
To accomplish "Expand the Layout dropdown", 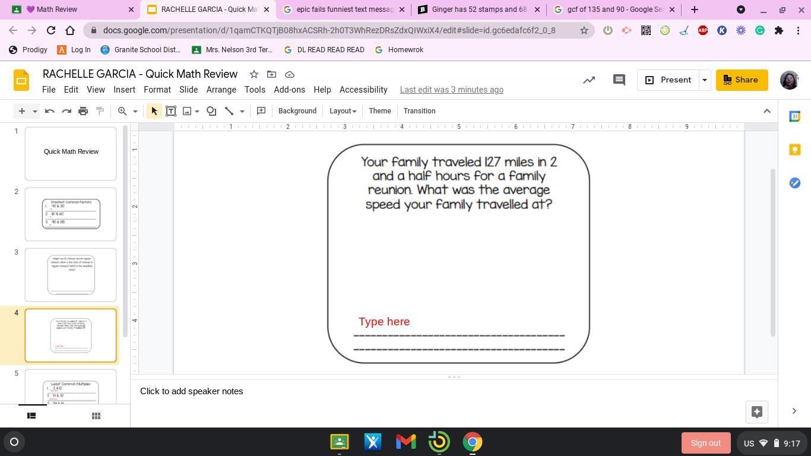I will (x=343, y=111).
